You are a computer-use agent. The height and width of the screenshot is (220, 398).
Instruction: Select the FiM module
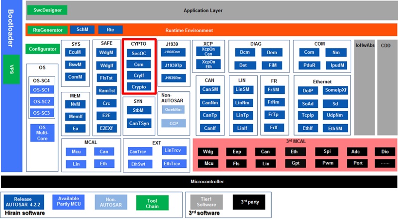pos(272,65)
